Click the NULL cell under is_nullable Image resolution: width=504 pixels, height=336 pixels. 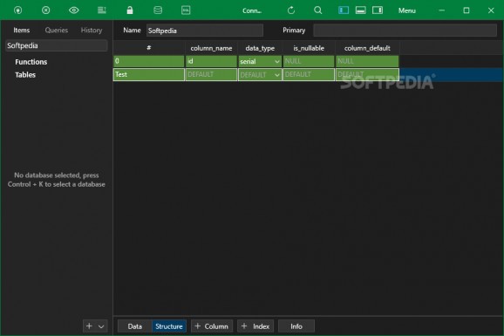(x=309, y=61)
